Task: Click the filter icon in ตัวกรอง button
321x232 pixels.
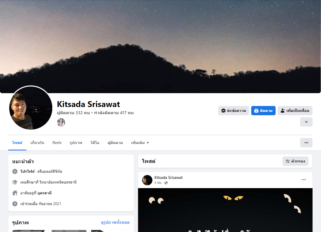Action: (288, 161)
